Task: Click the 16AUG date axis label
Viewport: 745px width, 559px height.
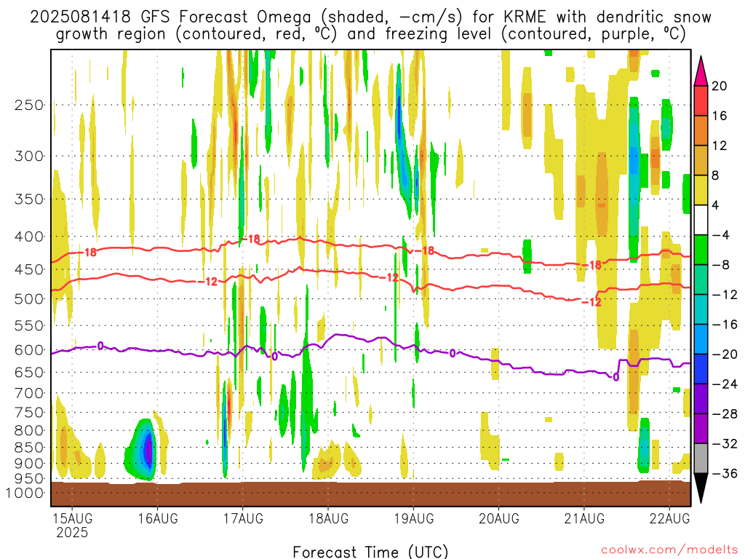Action: click(x=158, y=518)
